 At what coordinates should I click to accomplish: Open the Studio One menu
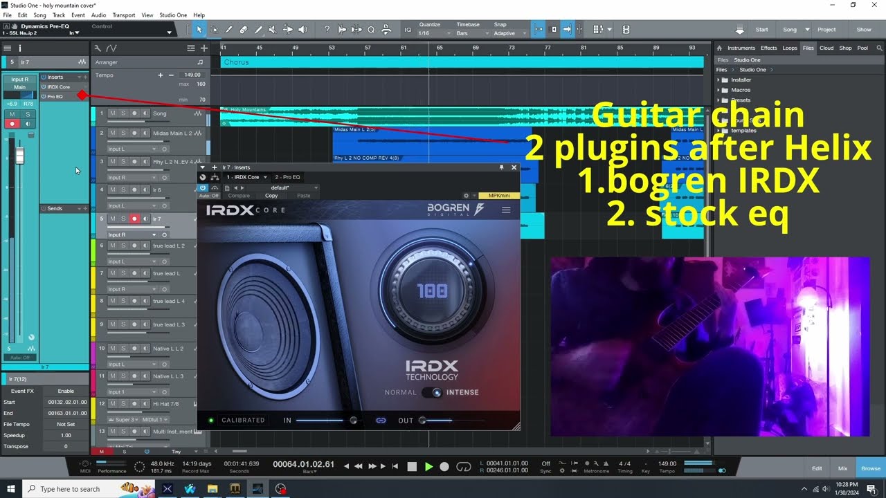click(x=172, y=15)
